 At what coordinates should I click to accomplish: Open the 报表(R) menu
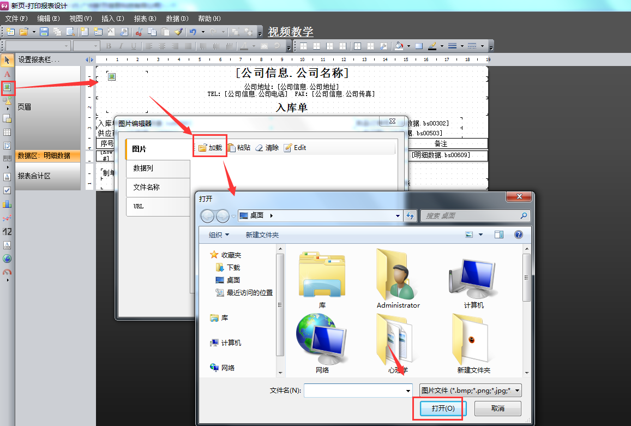click(x=145, y=19)
